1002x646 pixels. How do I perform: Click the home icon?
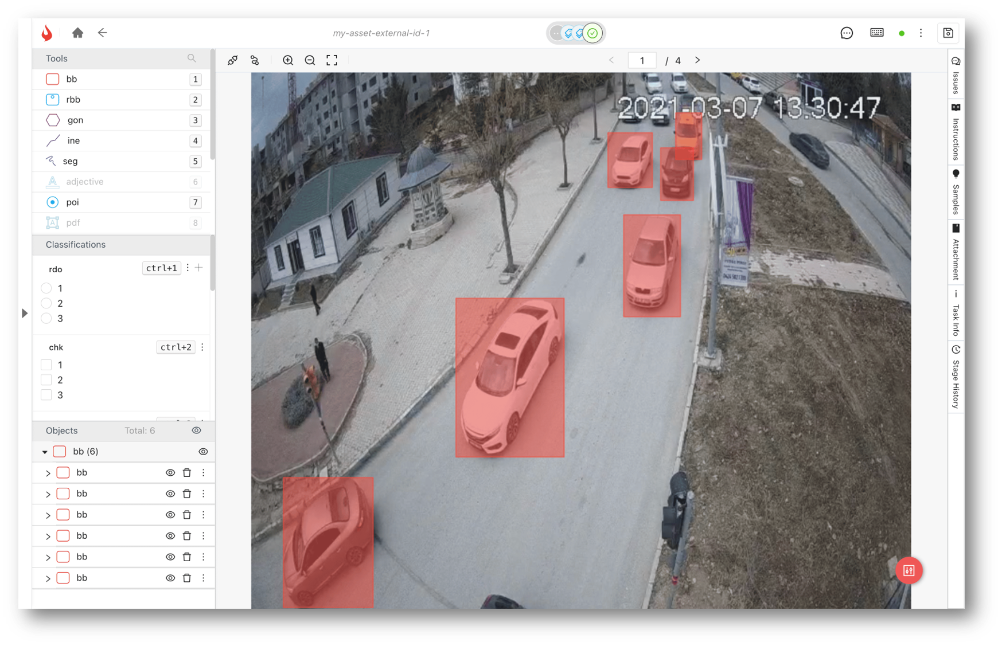(77, 33)
